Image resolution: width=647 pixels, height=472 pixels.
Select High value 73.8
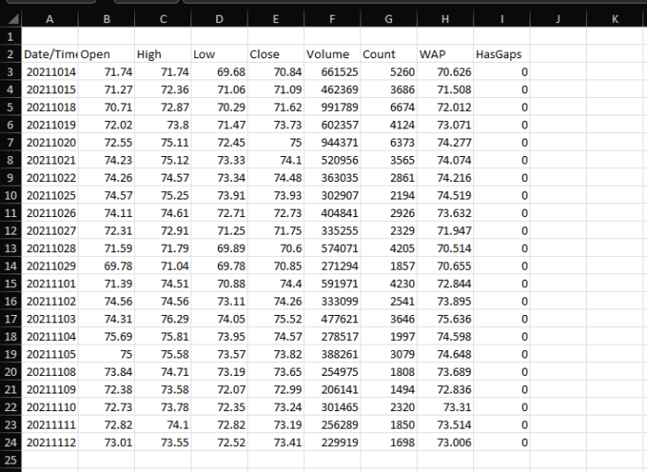coord(163,125)
